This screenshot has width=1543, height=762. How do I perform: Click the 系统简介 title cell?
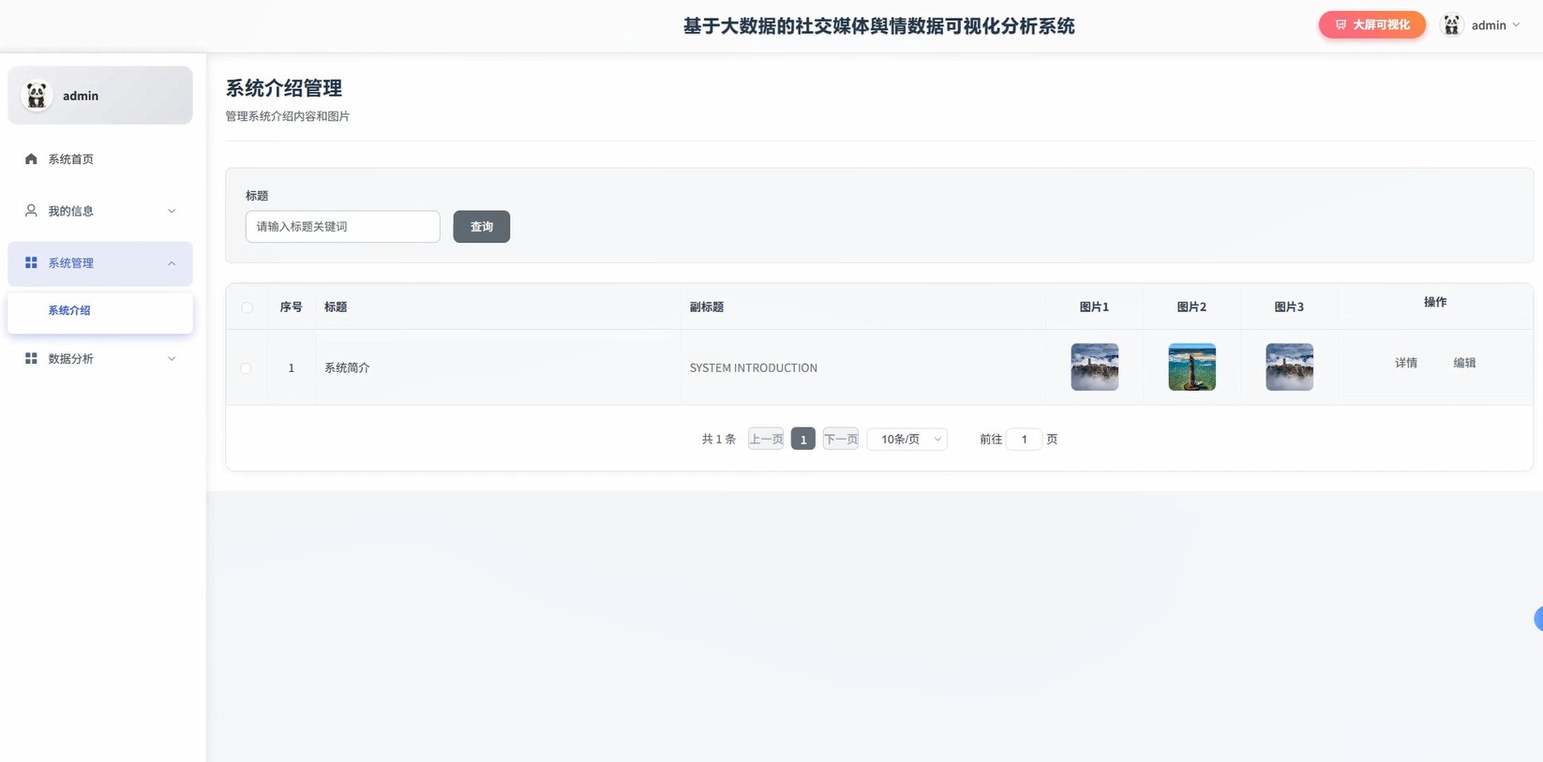click(x=347, y=368)
